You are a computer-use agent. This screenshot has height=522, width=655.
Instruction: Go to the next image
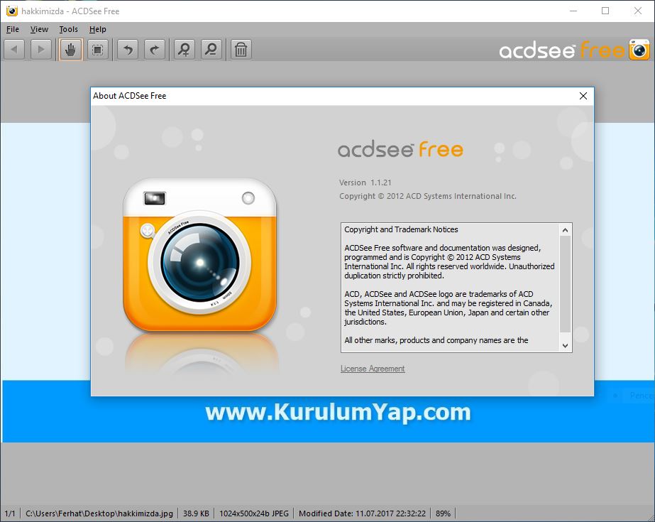coord(41,50)
